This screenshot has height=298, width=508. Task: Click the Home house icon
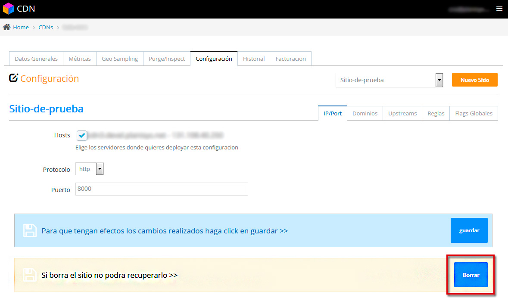click(x=6, y=27)
